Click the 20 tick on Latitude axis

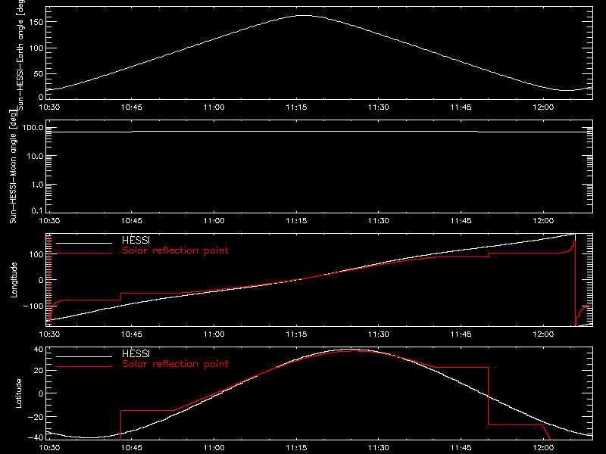[x=39, y=371]
